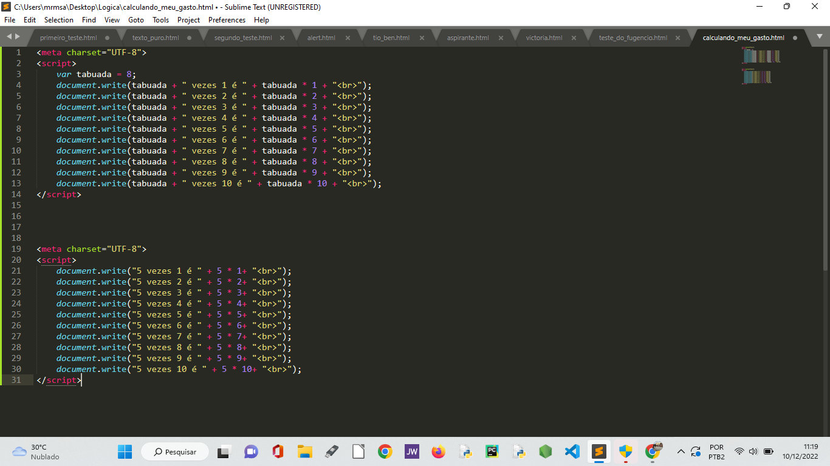Close the victoria.html tab
The width and height of the screenshot is (830, 466).
[x=574, y=38]
